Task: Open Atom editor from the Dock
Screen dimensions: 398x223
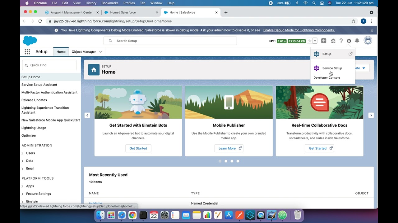Action: tap(282, 215)
